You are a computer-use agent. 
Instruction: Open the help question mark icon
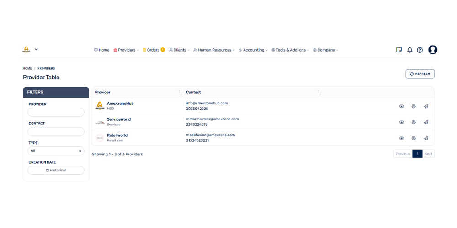pyautogui.click(x=420, y=50)
